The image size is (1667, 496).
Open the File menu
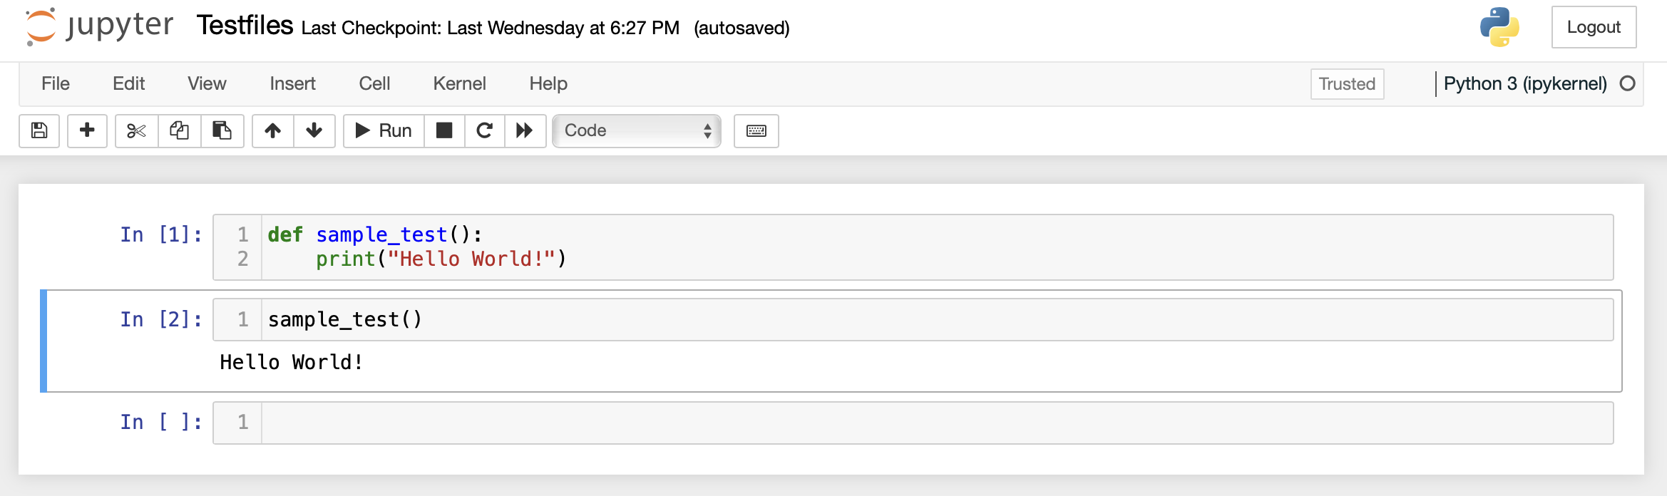click(x=56, y=83)
